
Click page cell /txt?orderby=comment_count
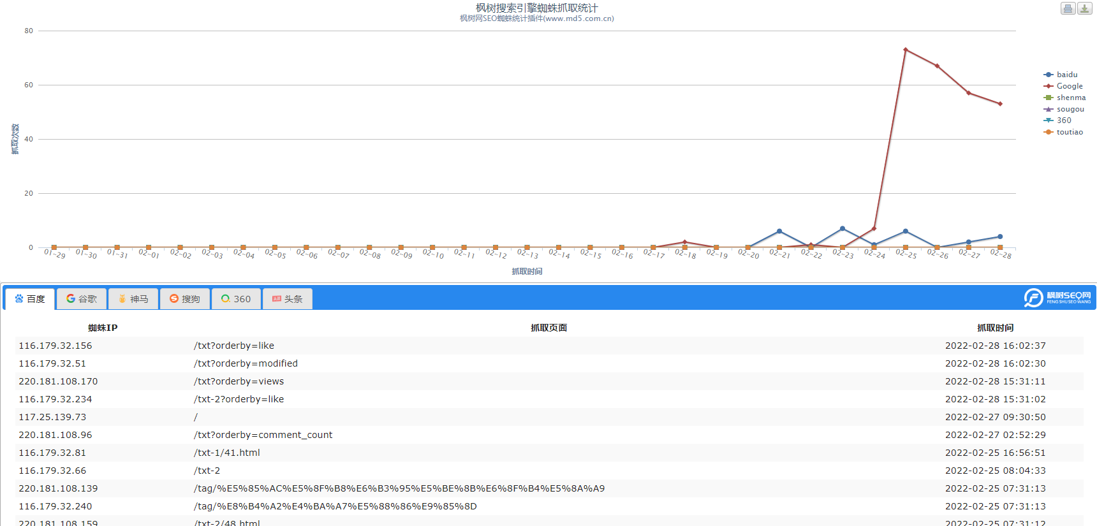click(x=263, y=435)
